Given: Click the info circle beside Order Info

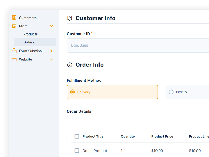Looking at the screenshot, I should [69, 65].
